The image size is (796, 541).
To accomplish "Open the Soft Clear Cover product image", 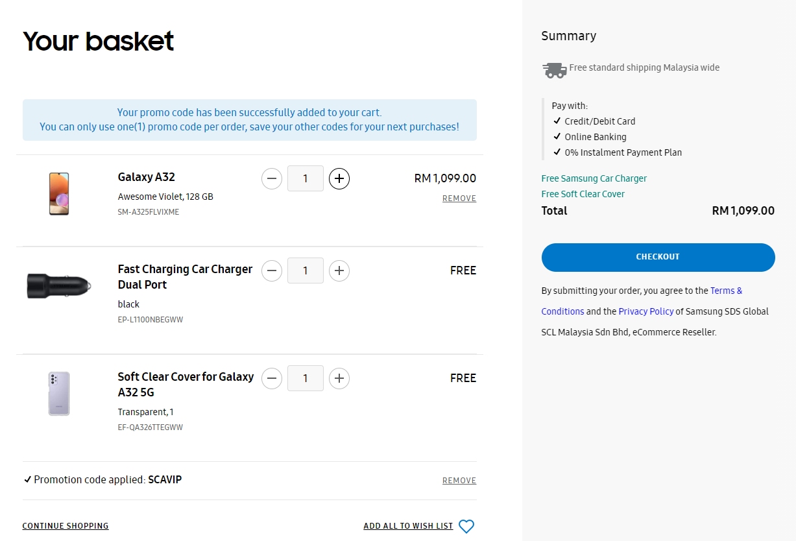I will point(59,394).
